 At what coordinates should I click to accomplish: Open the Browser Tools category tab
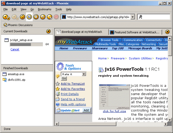(109, 40)
